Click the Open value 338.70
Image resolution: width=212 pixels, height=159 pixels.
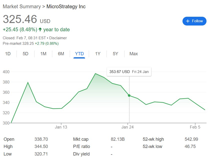[x=41, y=139]
